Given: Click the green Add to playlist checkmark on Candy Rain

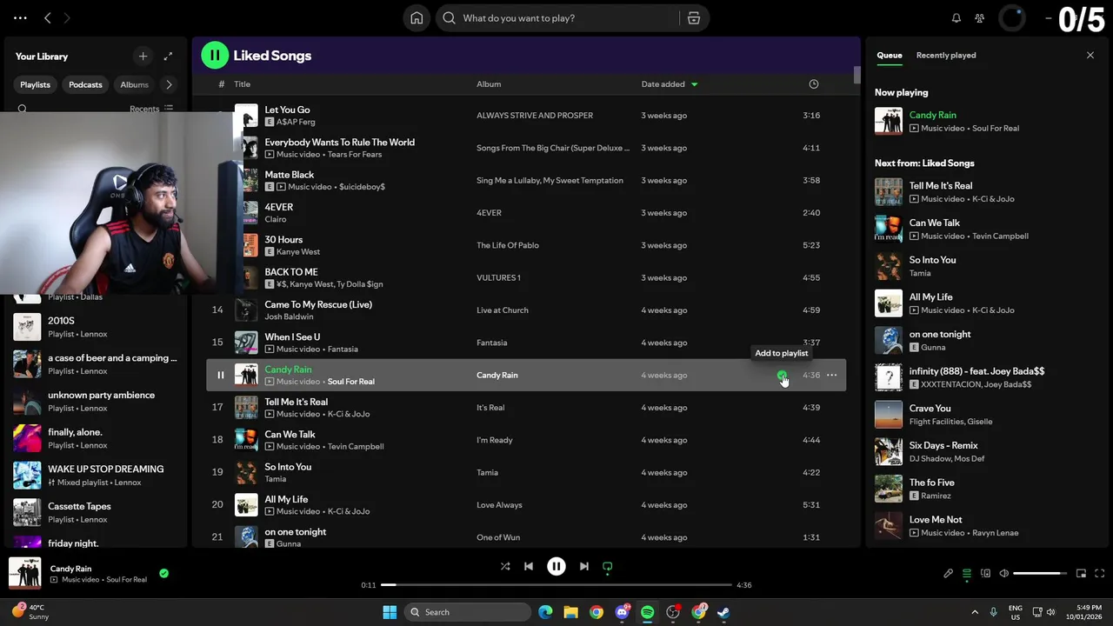Looking at the screenshot, I should point(782,375).
